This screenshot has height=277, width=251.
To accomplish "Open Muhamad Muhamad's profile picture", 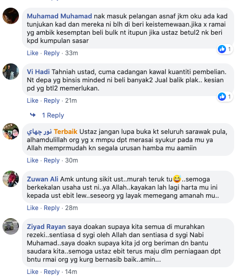I will point(11,16).
